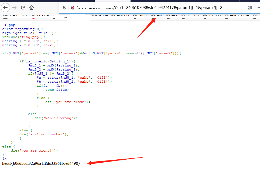Click the forward navigation arrow

tap(14, 8)
